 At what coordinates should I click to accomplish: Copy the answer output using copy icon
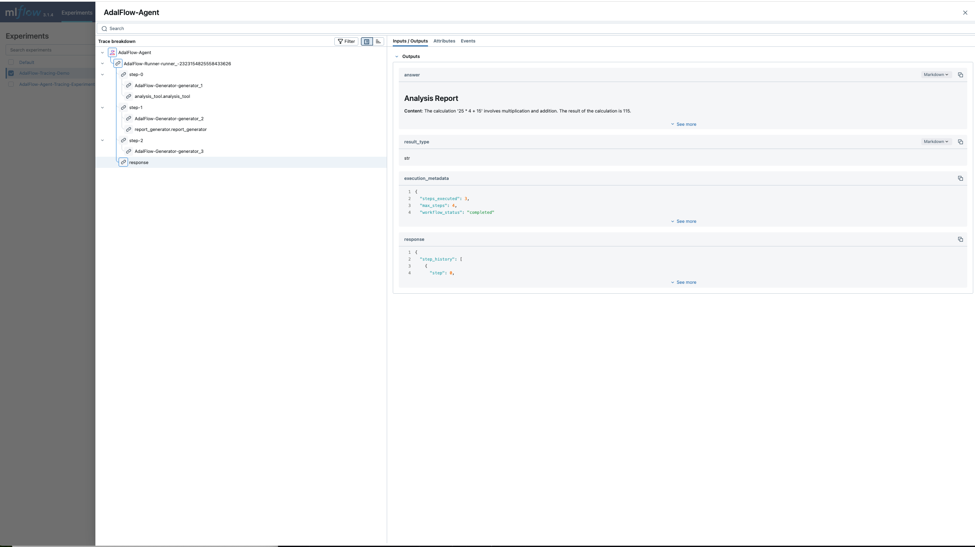pos(961,74)
